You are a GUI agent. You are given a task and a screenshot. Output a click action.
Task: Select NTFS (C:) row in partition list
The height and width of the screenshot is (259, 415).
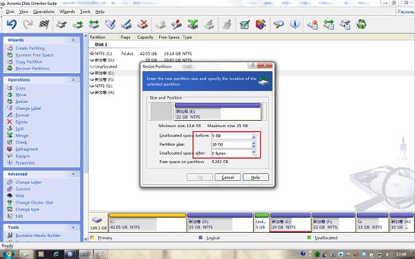(141, 54)
